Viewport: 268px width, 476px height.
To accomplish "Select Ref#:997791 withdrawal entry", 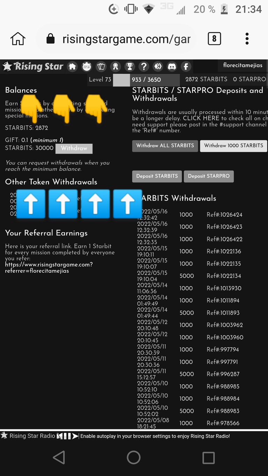I will pos(222,362).
